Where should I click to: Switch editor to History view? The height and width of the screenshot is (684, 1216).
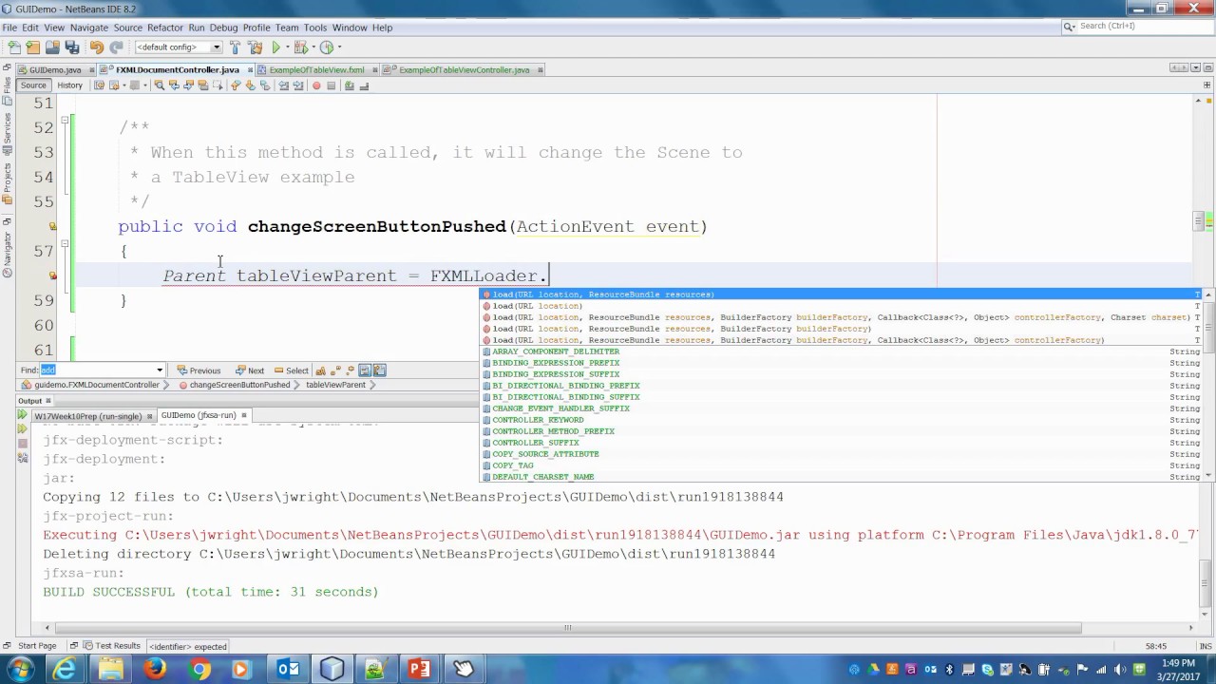(x=69, y=85)
